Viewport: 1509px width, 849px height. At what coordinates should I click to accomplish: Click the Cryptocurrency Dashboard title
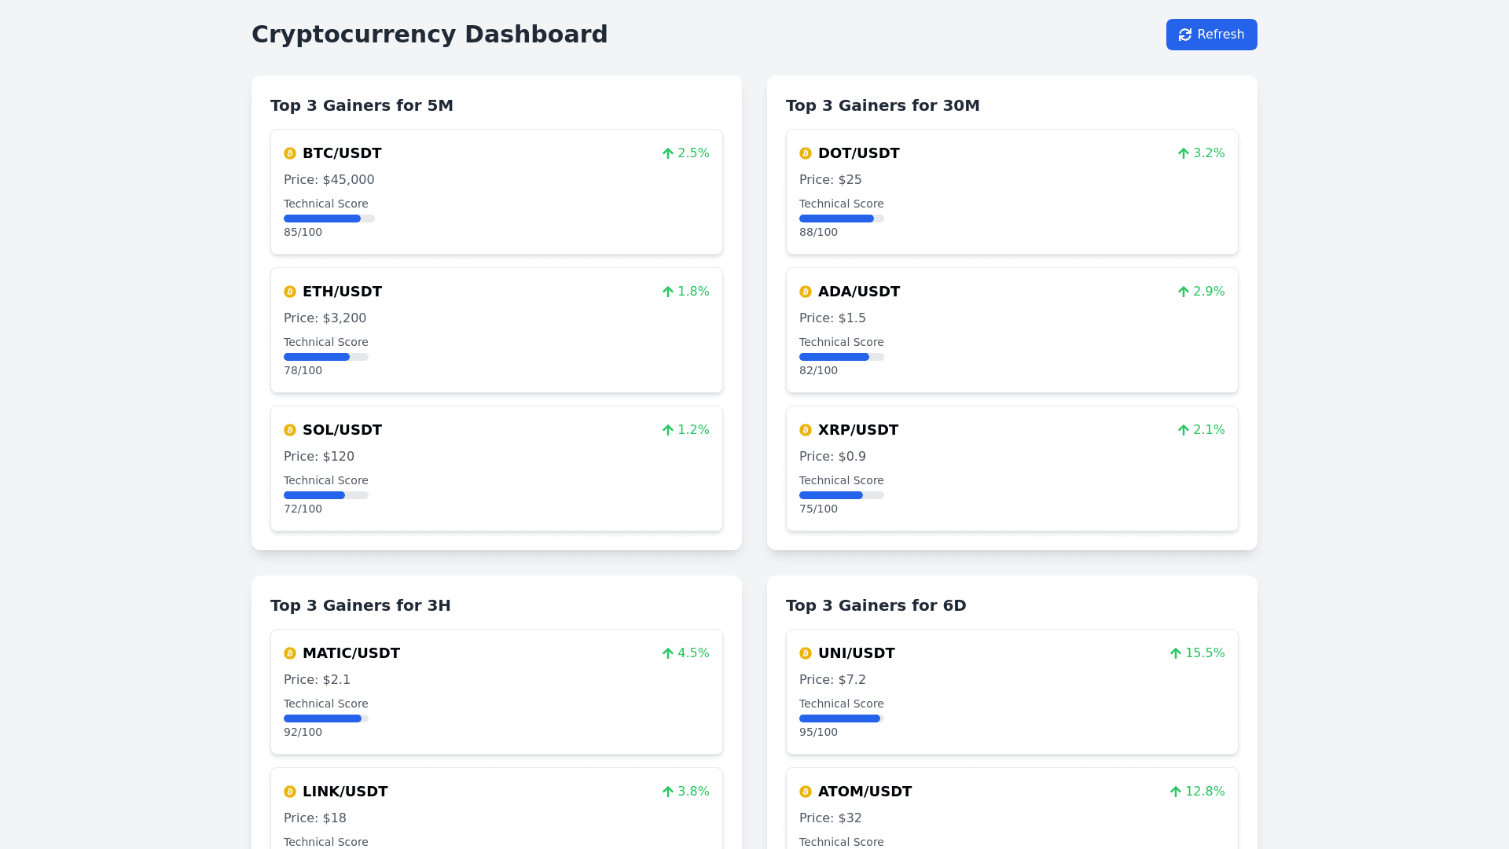click(429, 35)
